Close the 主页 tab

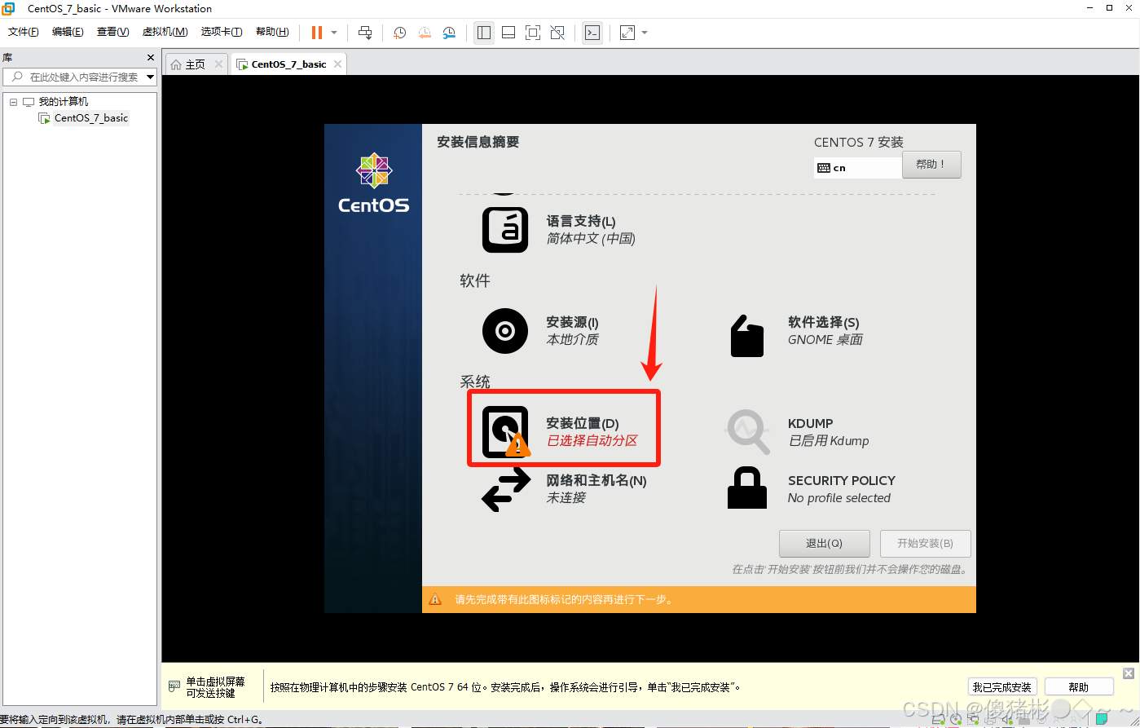click(x=218, y=64)
